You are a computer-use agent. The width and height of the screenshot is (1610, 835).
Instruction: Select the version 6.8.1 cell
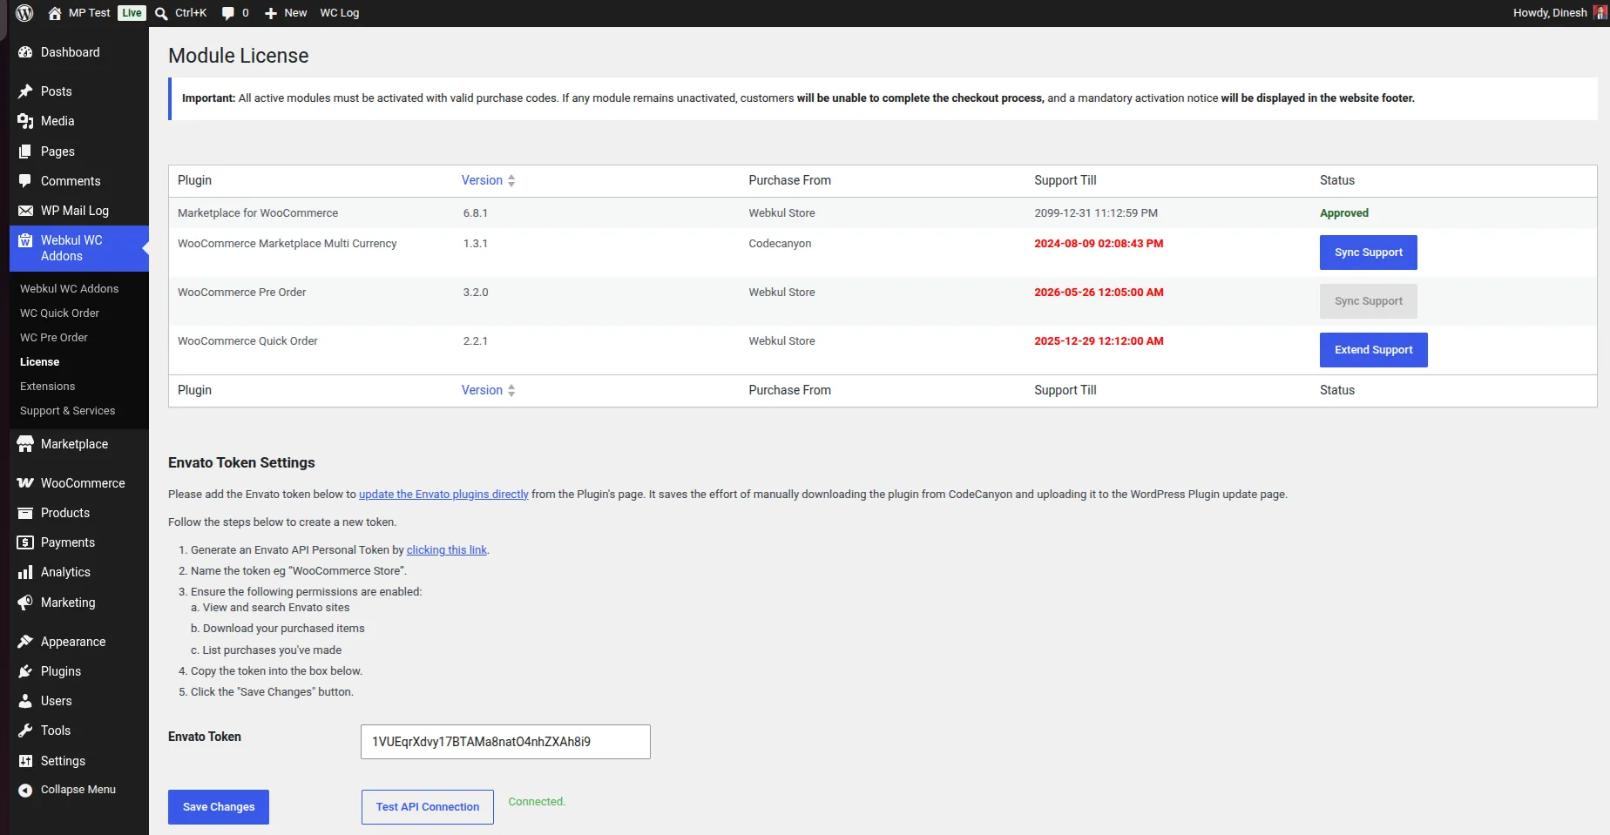(x=476, y=213)
